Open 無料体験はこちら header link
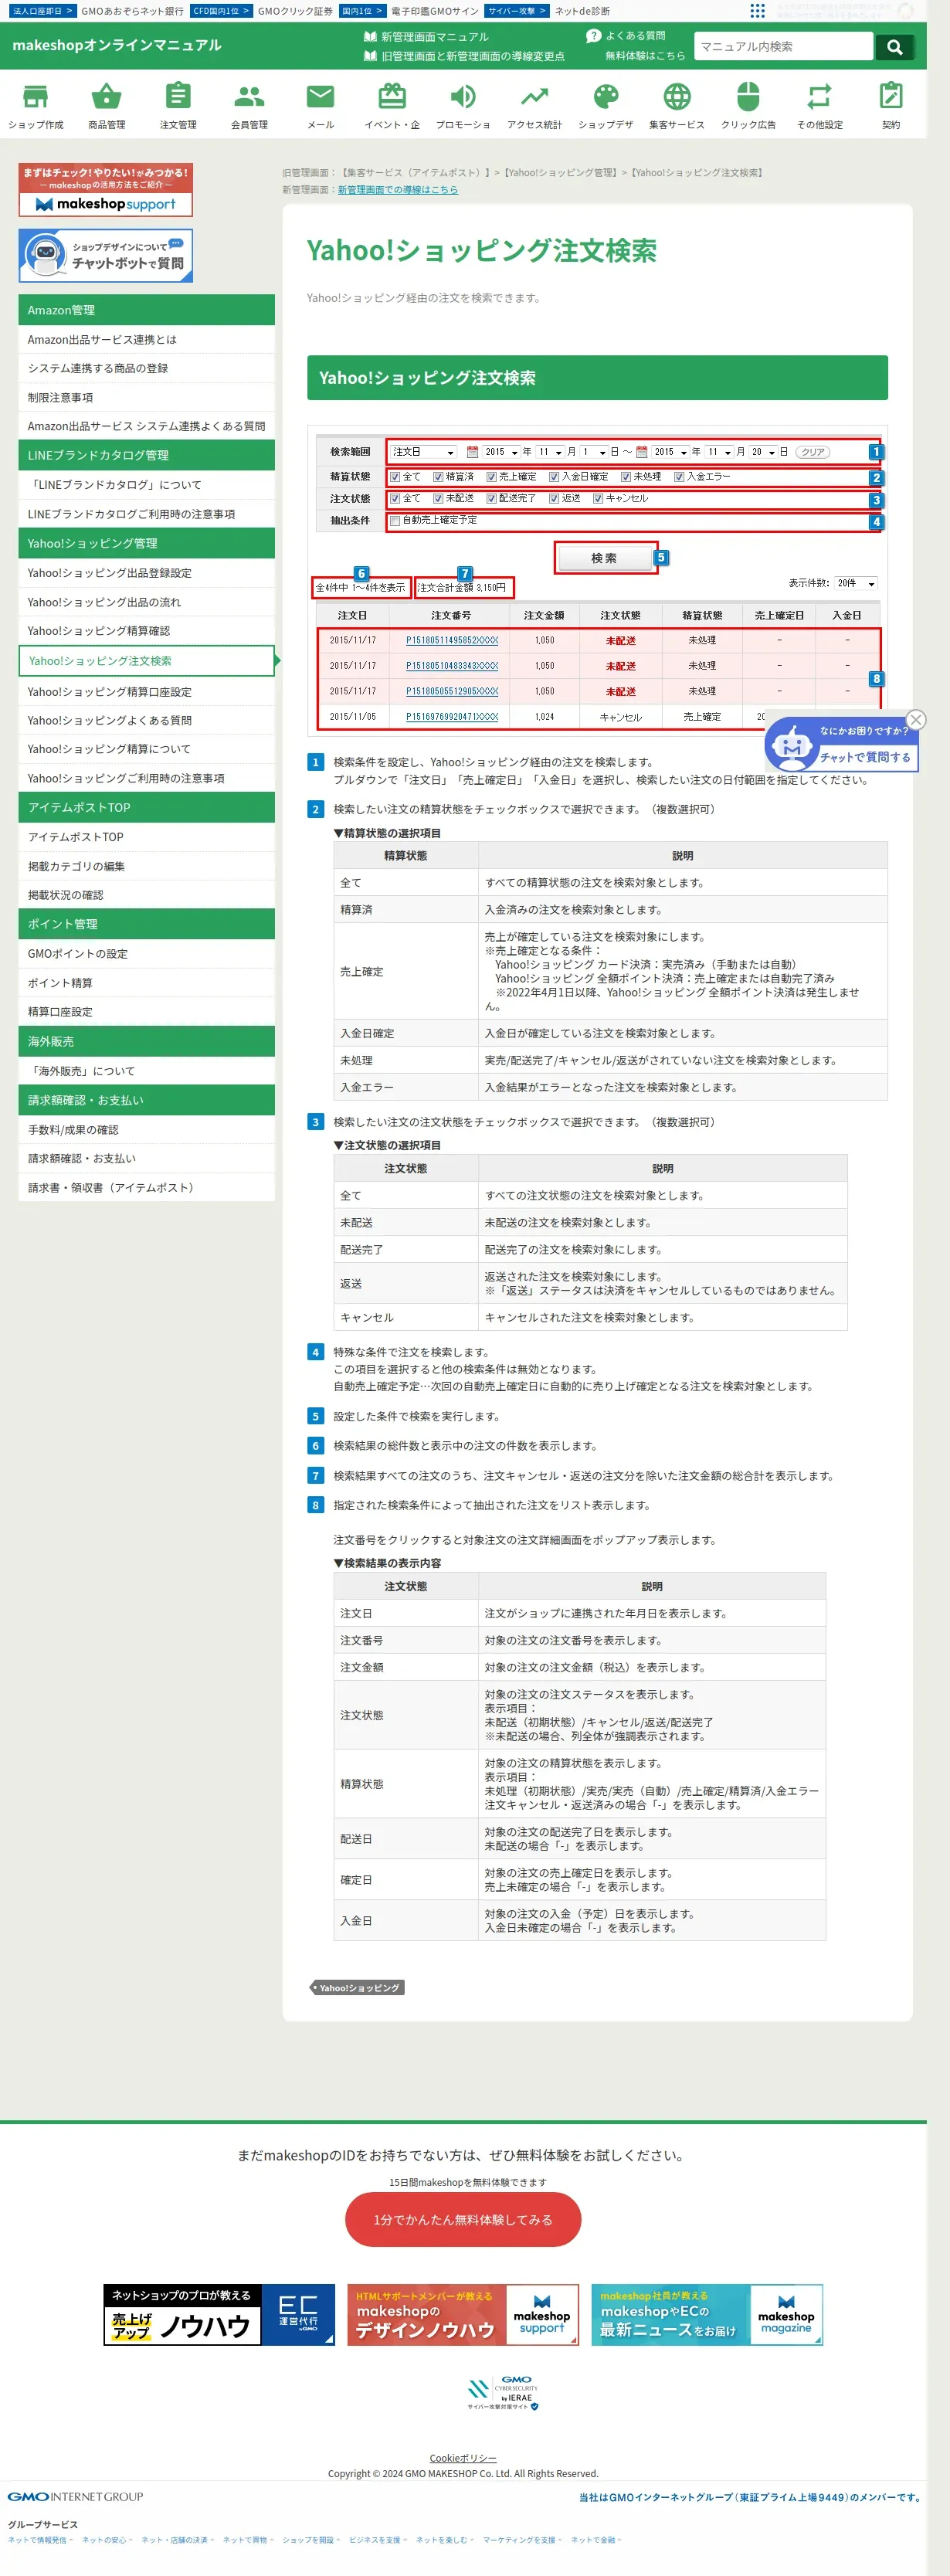The image size is (950, 2576). [x=645, y=56]
